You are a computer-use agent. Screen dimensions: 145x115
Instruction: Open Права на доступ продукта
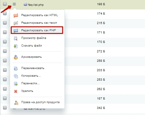tap(40, 102)
